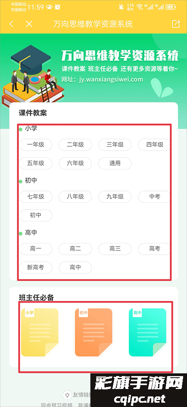Select the 一年级 grade button

[35, 144]
